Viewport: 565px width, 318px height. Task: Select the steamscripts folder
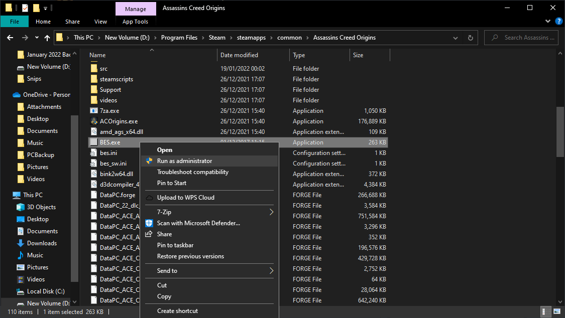tap(116, 79)
